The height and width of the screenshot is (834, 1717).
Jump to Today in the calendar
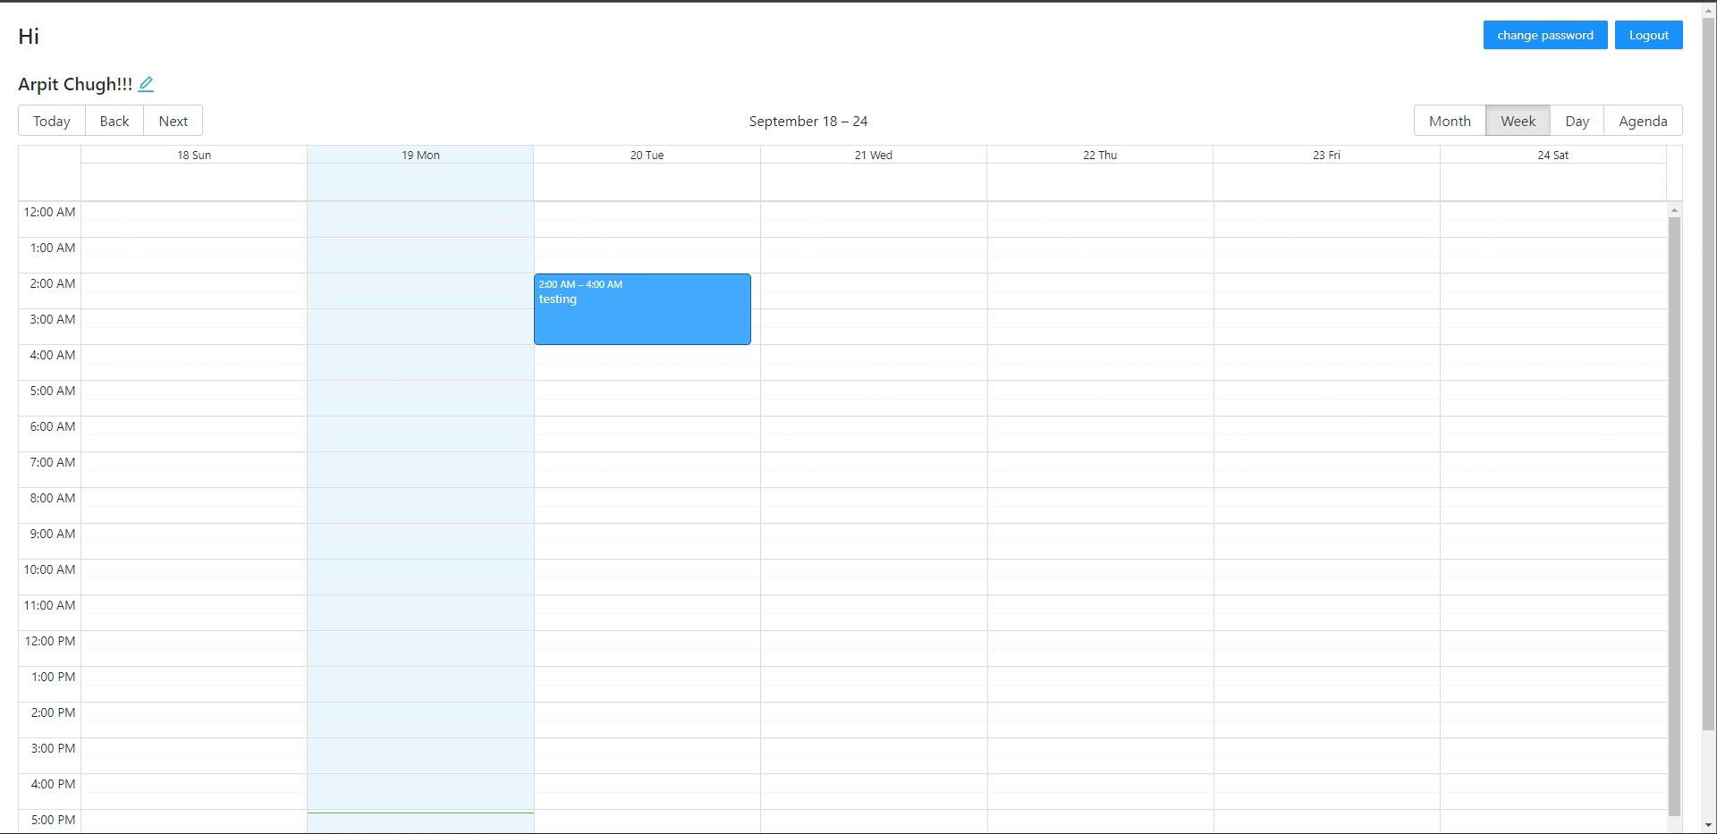coord(52,121)
